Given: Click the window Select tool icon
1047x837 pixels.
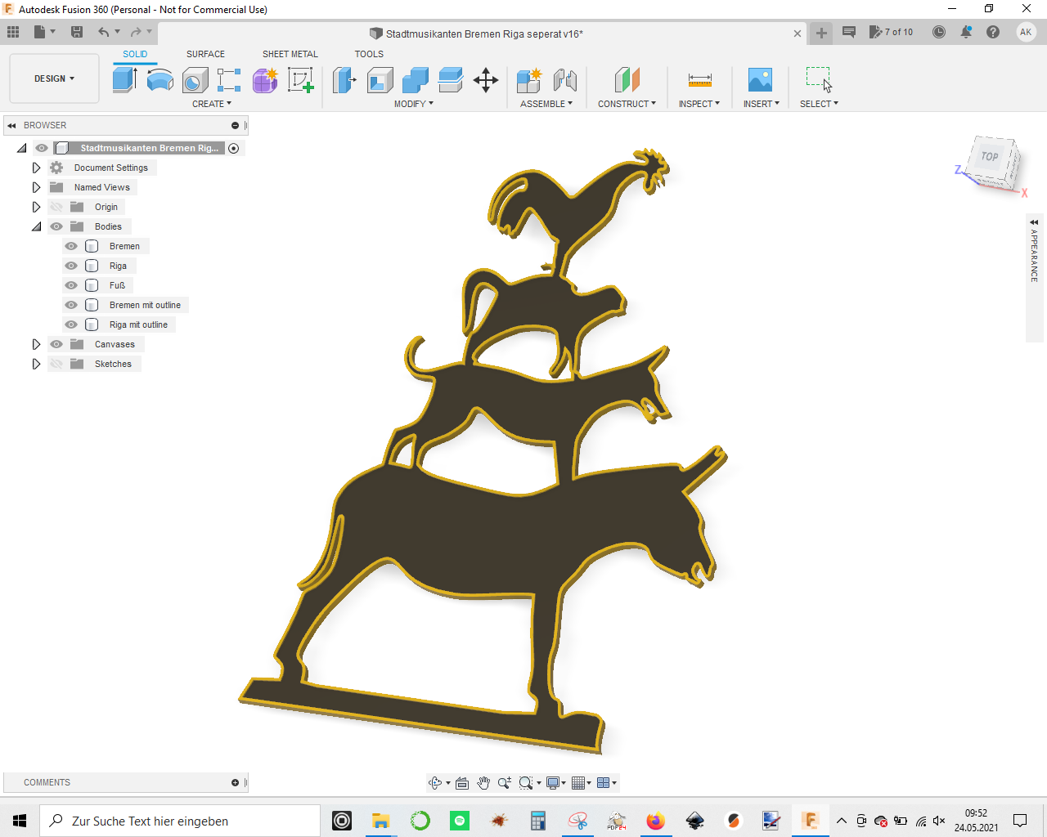Looking at the screenshot, I should (819, 80).
